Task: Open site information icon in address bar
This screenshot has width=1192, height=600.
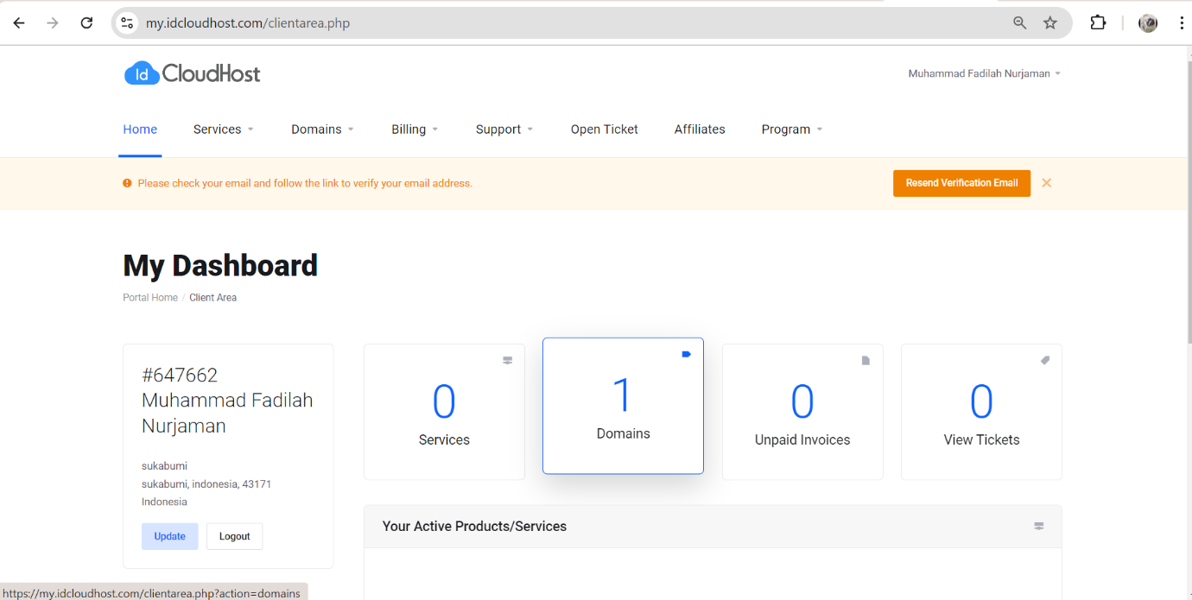Action: 127,23
